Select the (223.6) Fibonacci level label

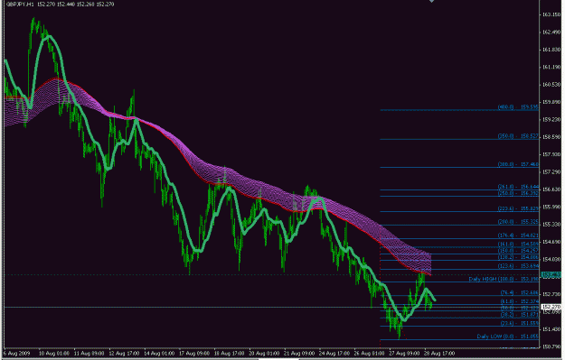coord(518,208)
